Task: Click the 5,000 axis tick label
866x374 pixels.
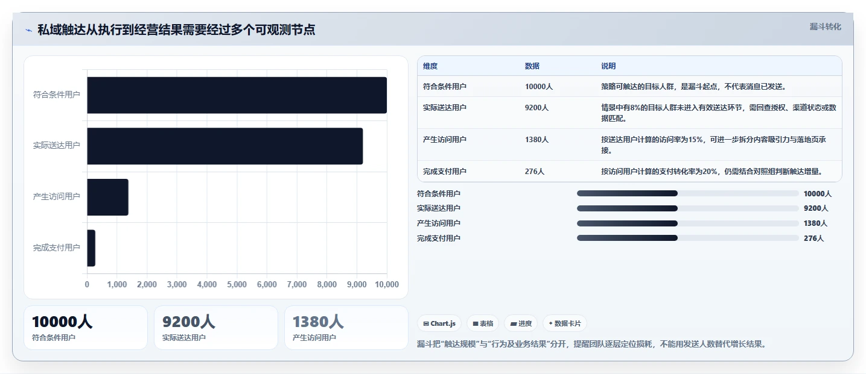Action: pos(237,284)
